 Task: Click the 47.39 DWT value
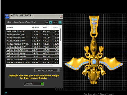pos(46,31)
